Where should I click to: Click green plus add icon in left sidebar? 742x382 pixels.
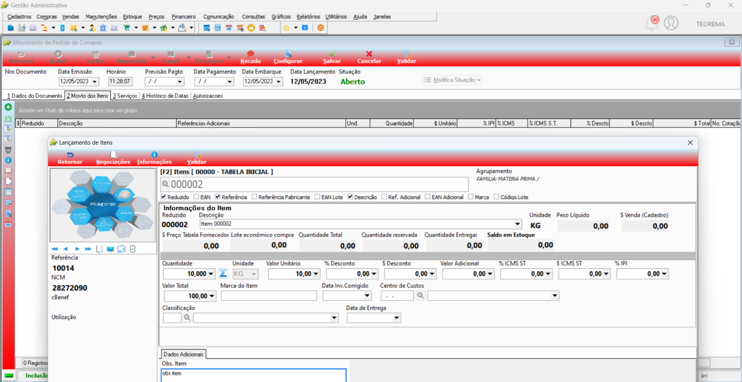click(x=8, y=107)
